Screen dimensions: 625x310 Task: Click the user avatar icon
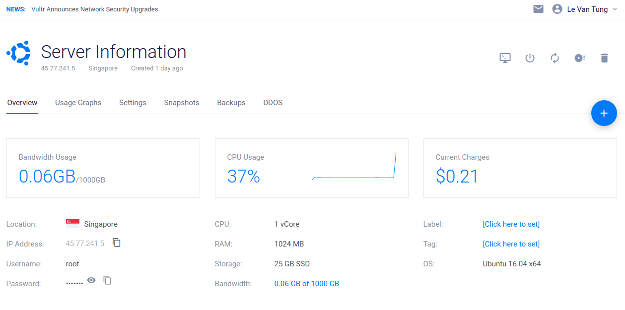[x=557, y=9]
